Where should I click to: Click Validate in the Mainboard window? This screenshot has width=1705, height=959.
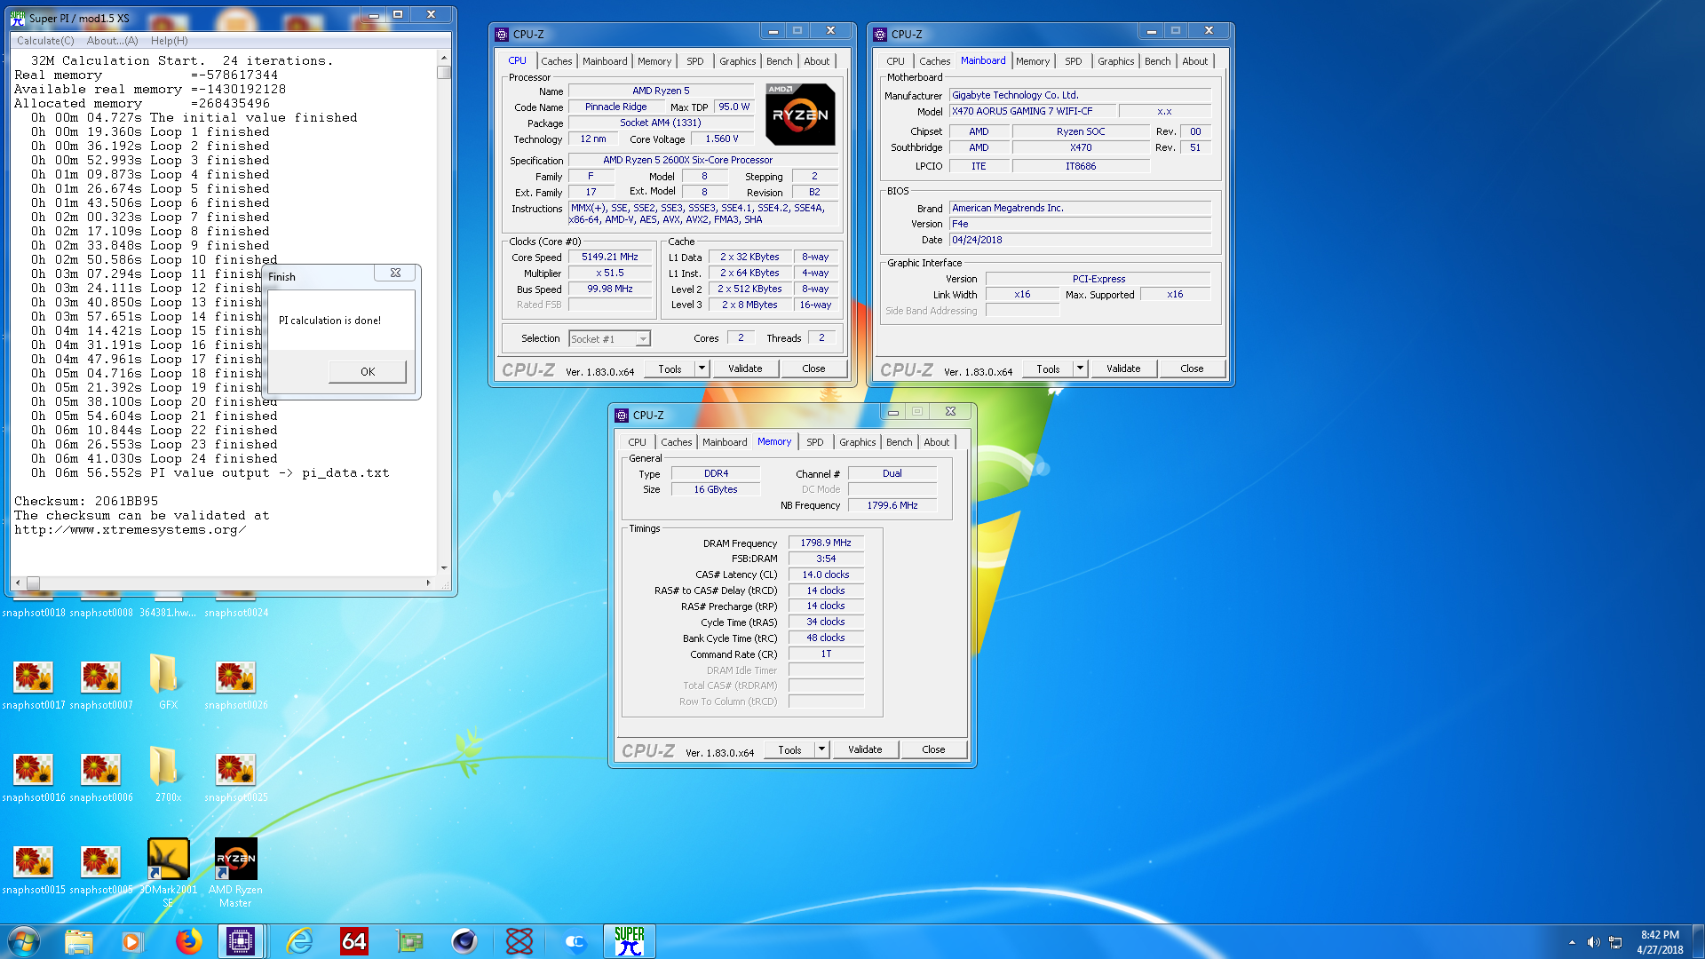pos(1123,369)
